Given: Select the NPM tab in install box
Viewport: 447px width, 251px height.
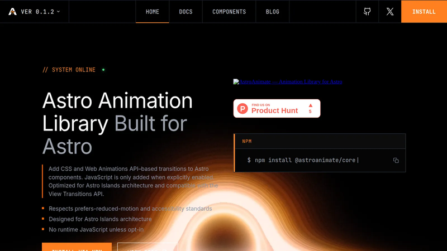Looking at the screenshot, I should (x=247, y=142).
